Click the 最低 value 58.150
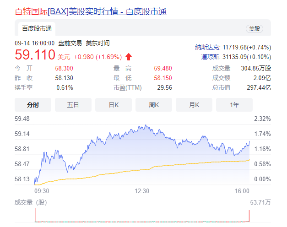 (163, 78)
